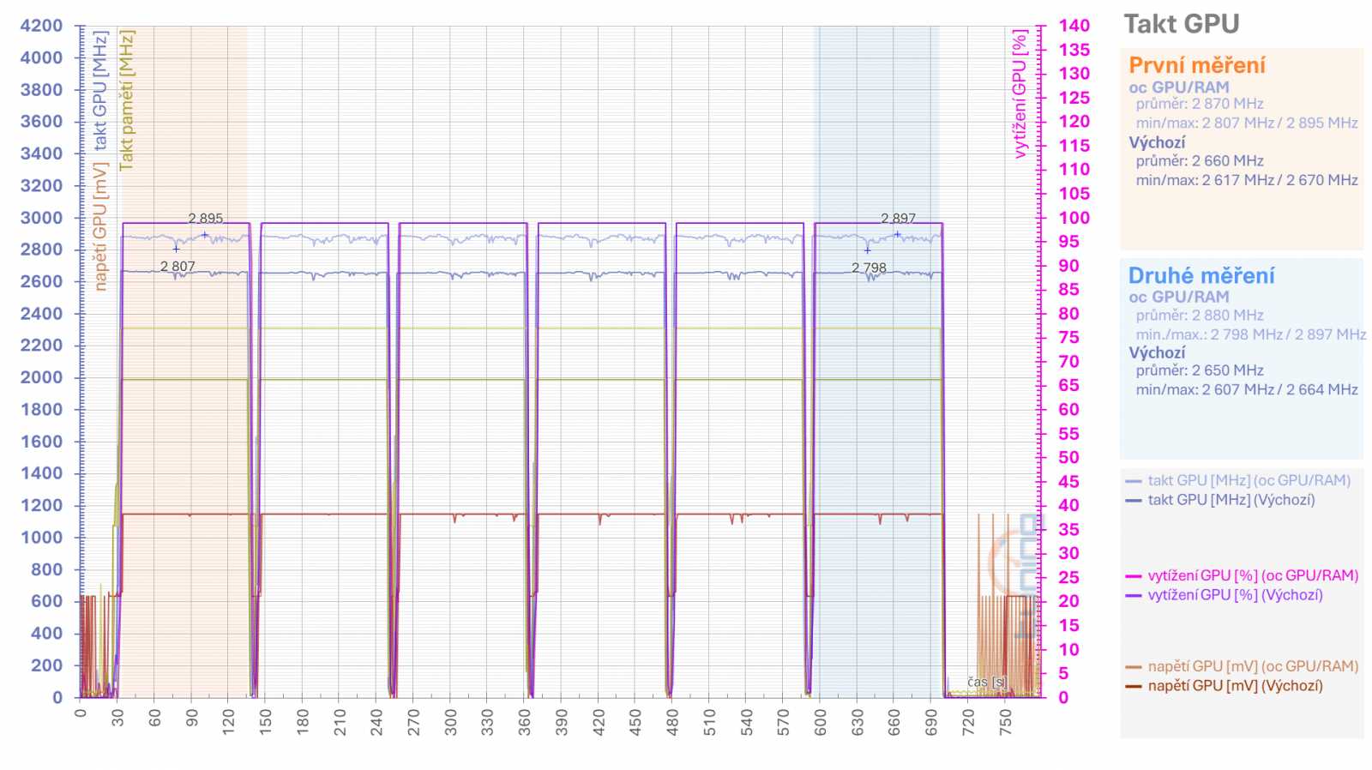Image resolution: width=1372 pixels, height=770 pixels.
Task: Click 'min/max: 2 617 MHz / 2 670 MHz'
Action: (x=1247, y=180)
